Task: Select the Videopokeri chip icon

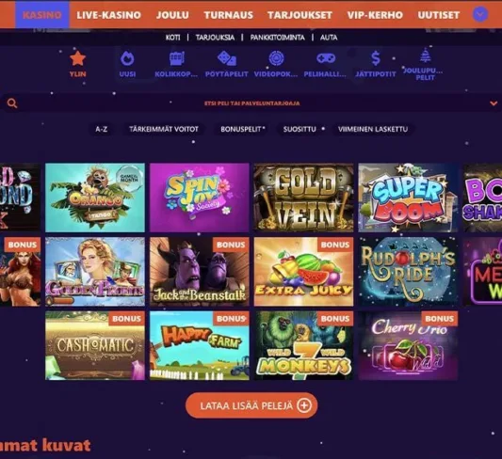Action: pyautogui.click(x=276, y=58)
